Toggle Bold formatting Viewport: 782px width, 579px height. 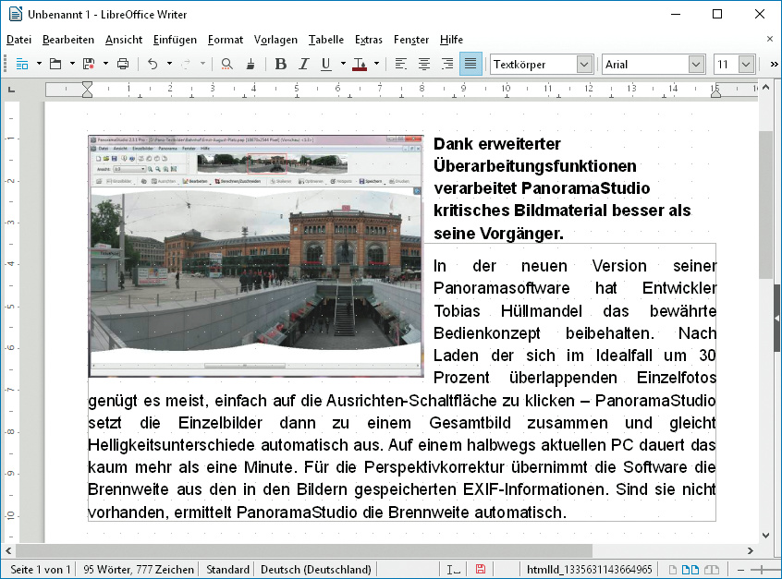(x=281, y=64)
